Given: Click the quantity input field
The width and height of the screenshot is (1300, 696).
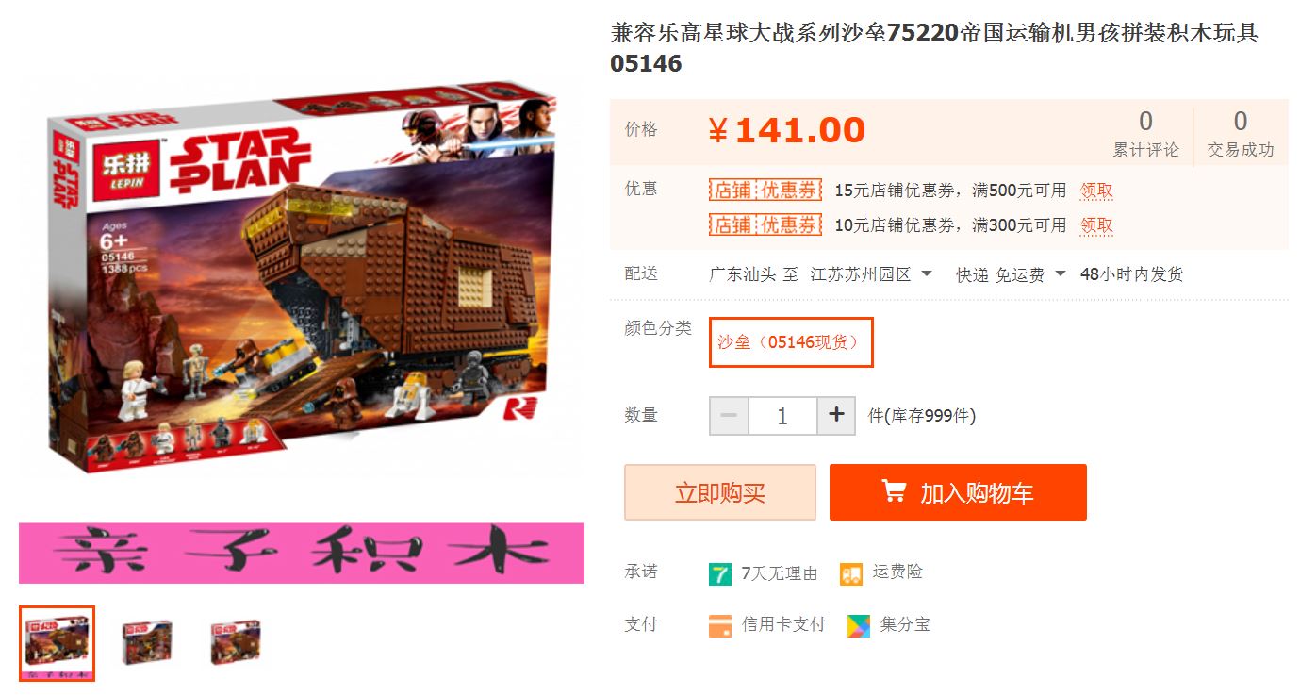Looking at the screenshot, I should 782,416.
